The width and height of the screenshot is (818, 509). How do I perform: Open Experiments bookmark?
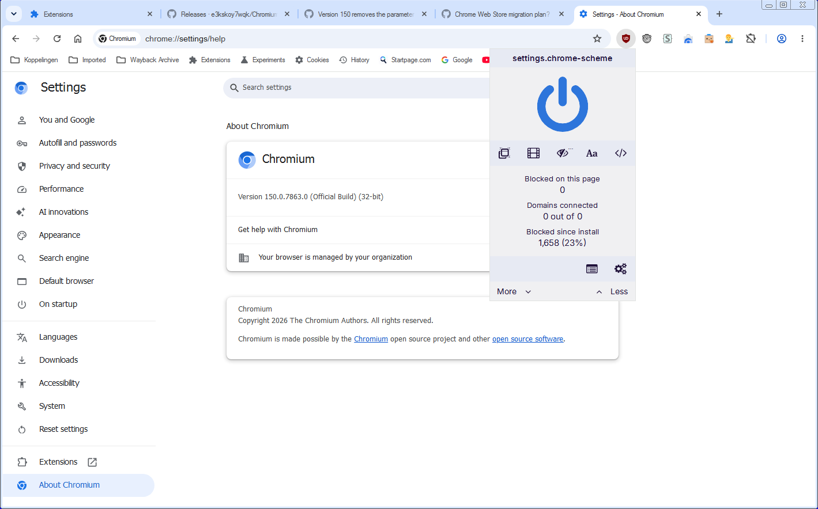pyautogui.click(x=263, y=60)
